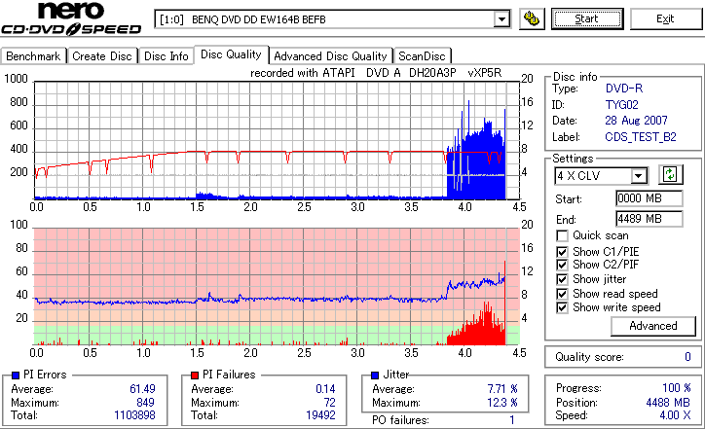Click the PI Failures maximum 72
The width and height of the screenshot is (705, 429).
pos(329,402)
